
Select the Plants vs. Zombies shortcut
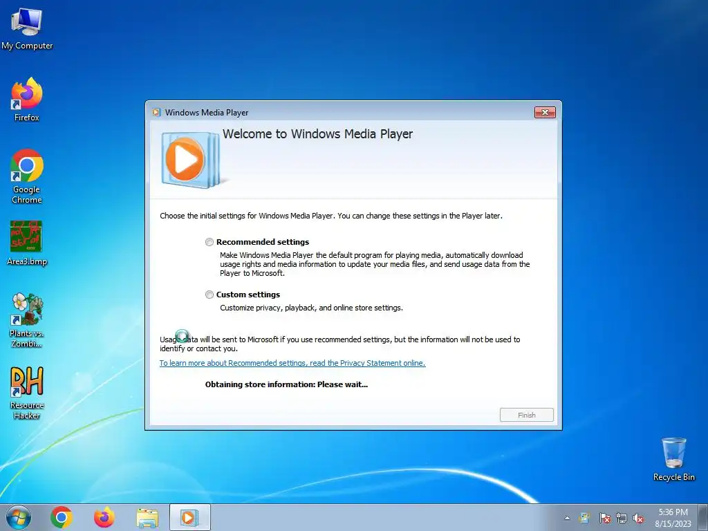[27, 320]
